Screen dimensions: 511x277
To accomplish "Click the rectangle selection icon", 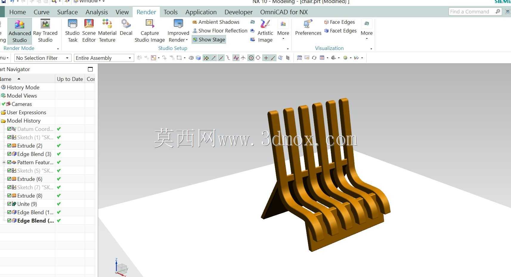I will click(179, 58).
